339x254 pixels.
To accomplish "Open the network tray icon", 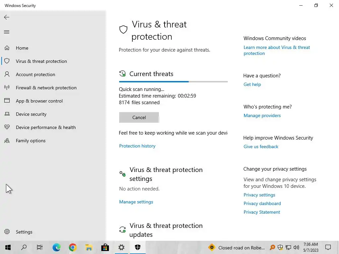I will (x=288, y=247).
